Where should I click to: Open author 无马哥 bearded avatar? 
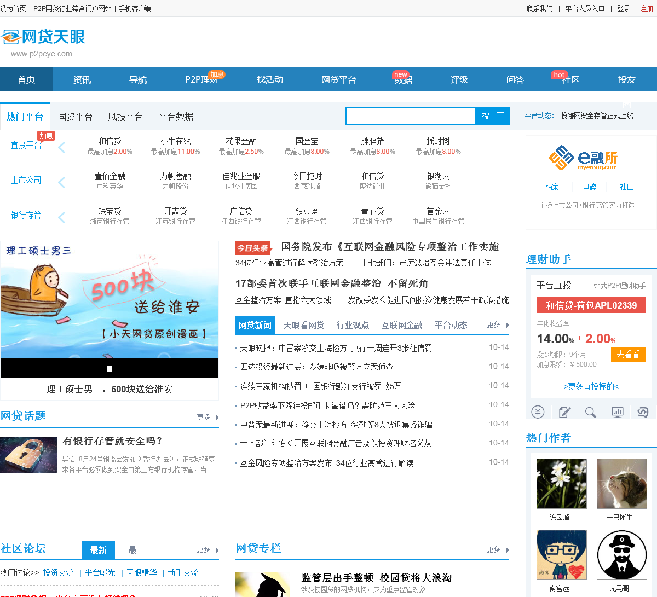coord(622,555)
